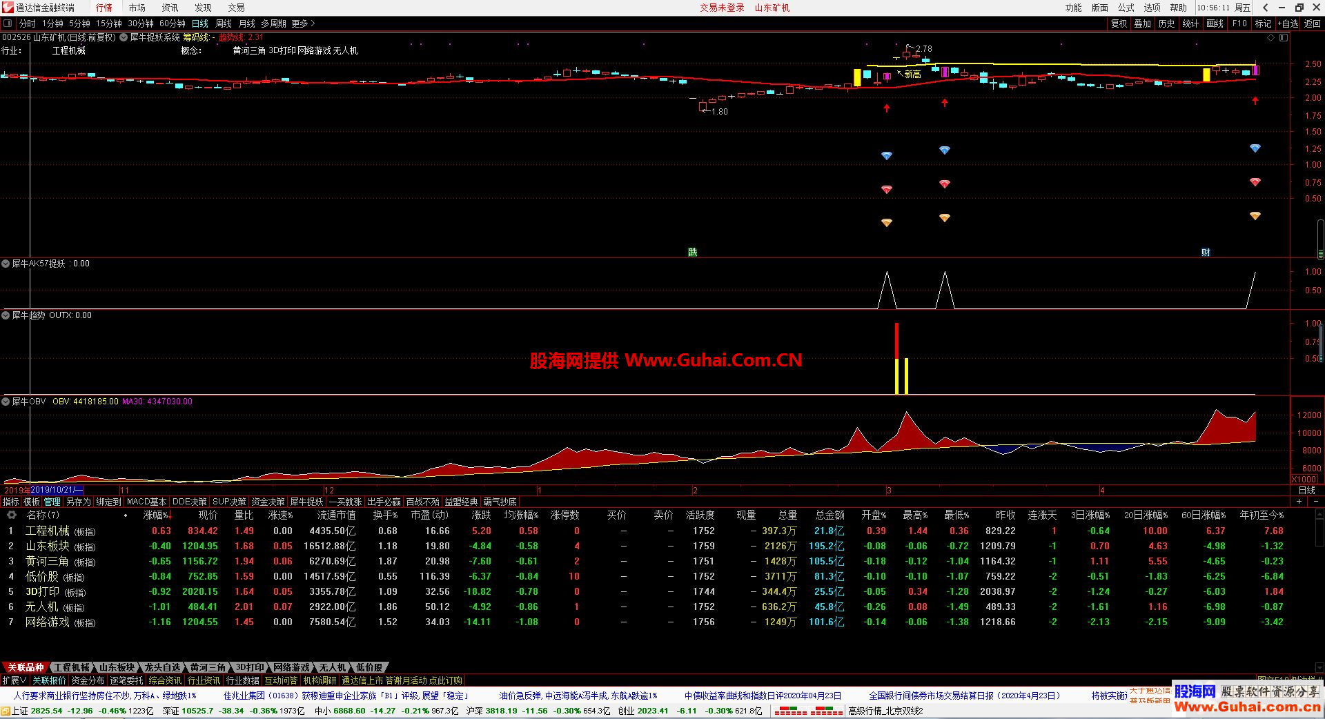Select the 15分钟 period
The height and width of the screenshot is (719, 1325).
click(109, 23)
